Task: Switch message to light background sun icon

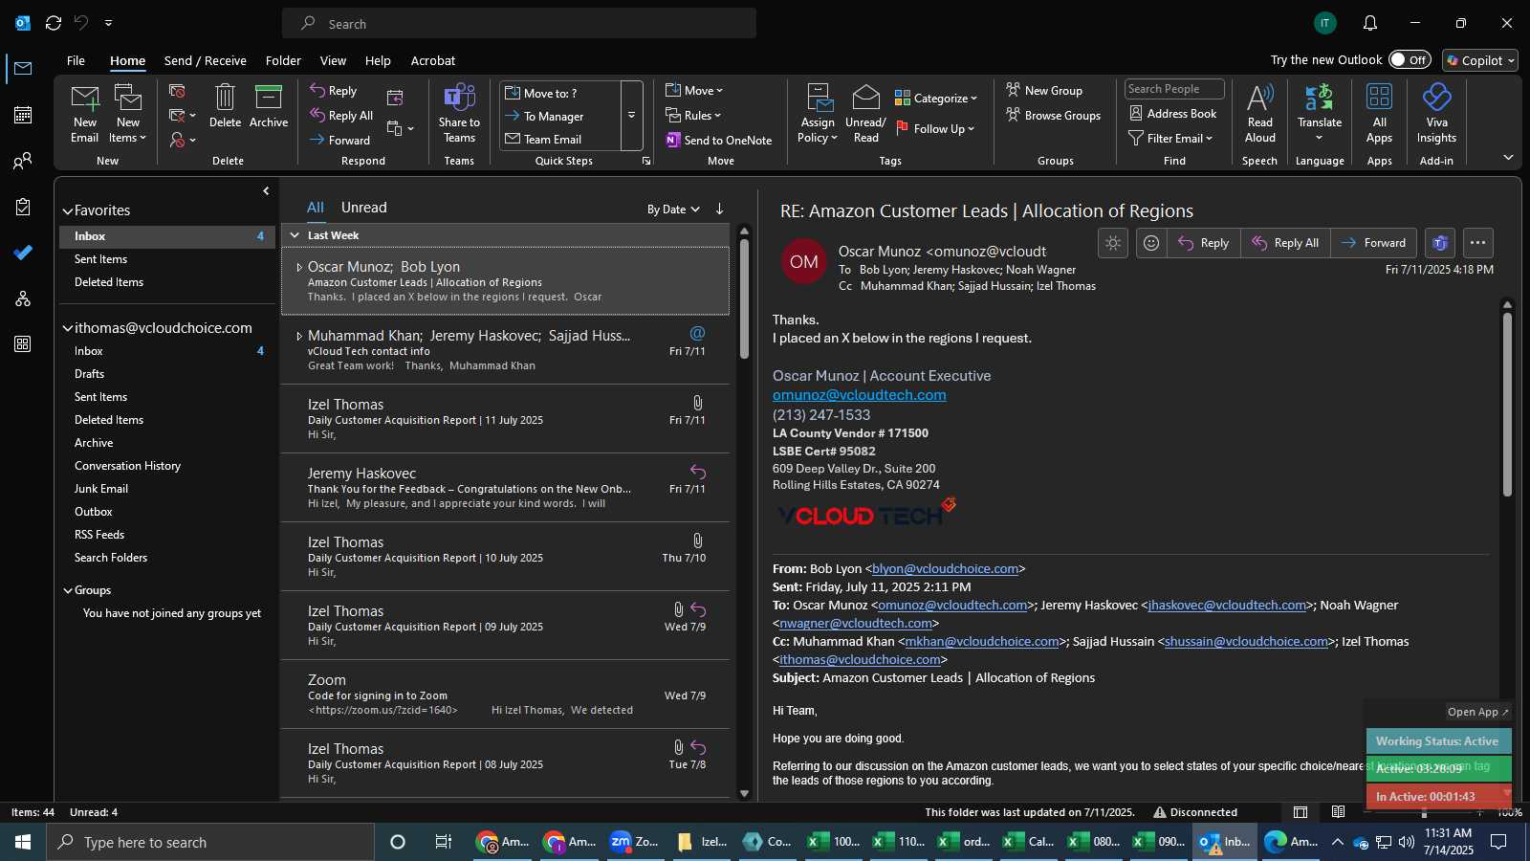Action: point(1113,243)
